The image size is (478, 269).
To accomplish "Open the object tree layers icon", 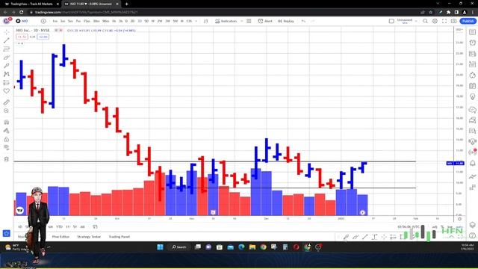I will coord(473,225).
